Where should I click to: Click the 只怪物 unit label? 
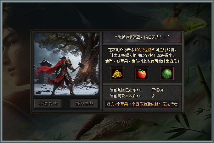[x=157, y=90]
